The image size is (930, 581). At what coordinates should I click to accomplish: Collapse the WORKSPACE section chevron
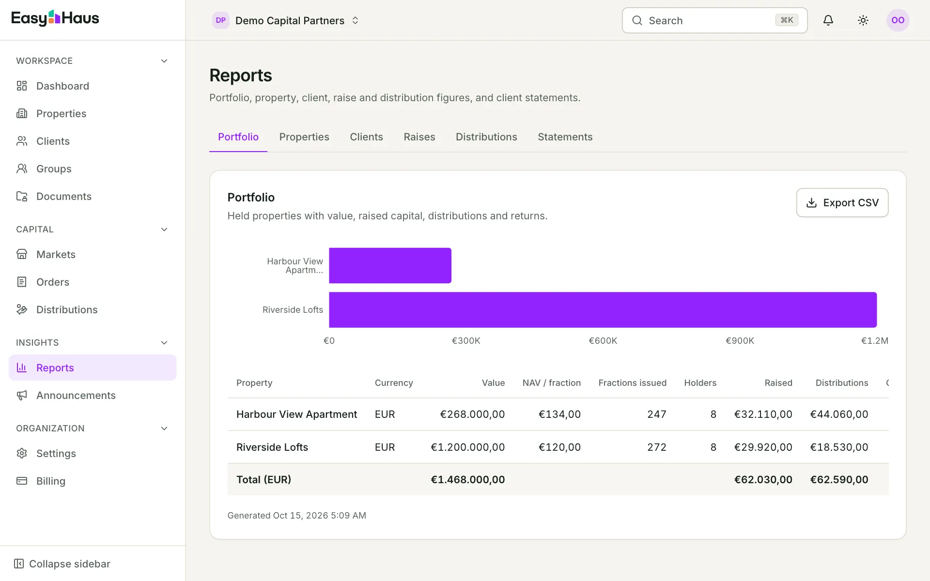[x=164, y=61]
